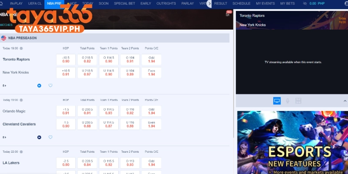Open the EARLY tab
Screen dimensions: 348x174
pos(146,3)
